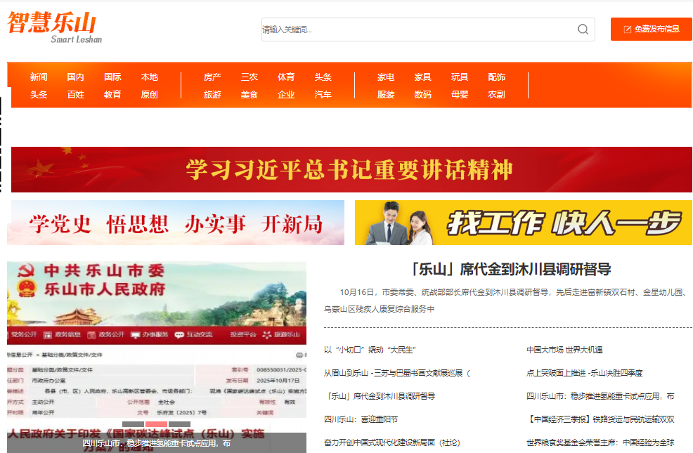Viewport: 693px width, 453px height.
Task: Click the 家电 category tab
Action: 385,77
